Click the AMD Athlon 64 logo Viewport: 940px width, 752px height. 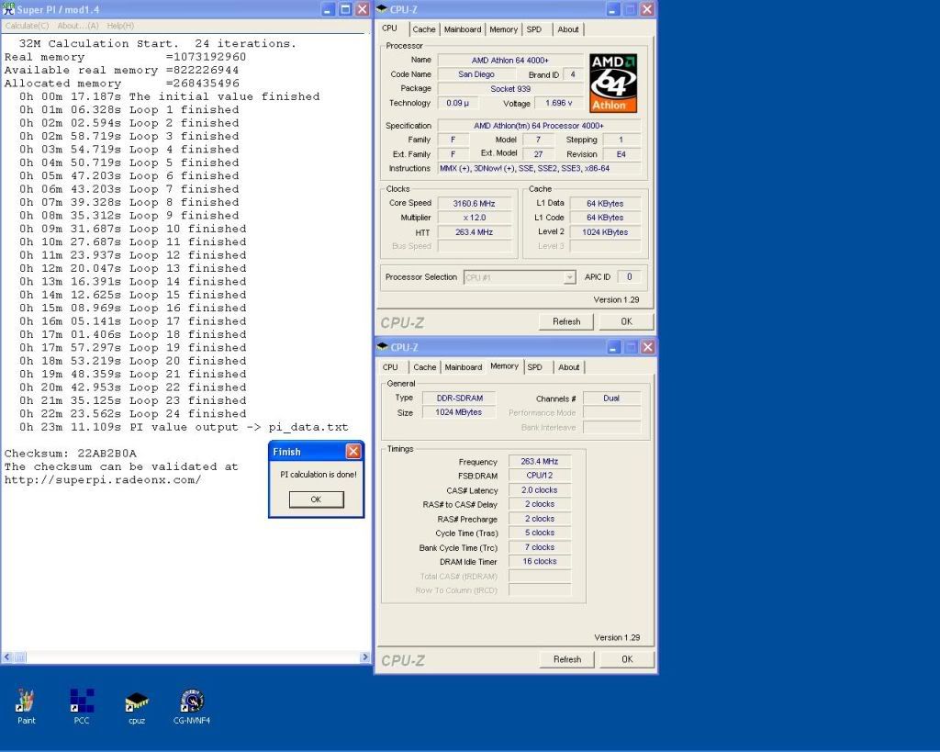[612, 83]
